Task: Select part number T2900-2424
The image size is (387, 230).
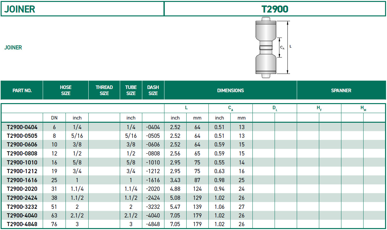Action: pyautogui.click(x=22, y=198)
